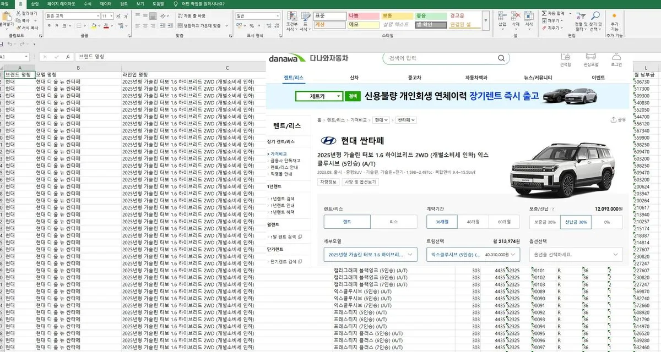Click the danawa search magnifier icon

pyautogui.click(x=500, y=58)
